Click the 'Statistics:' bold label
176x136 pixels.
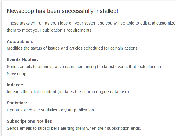pyautogui.click(x=17, y=103)
